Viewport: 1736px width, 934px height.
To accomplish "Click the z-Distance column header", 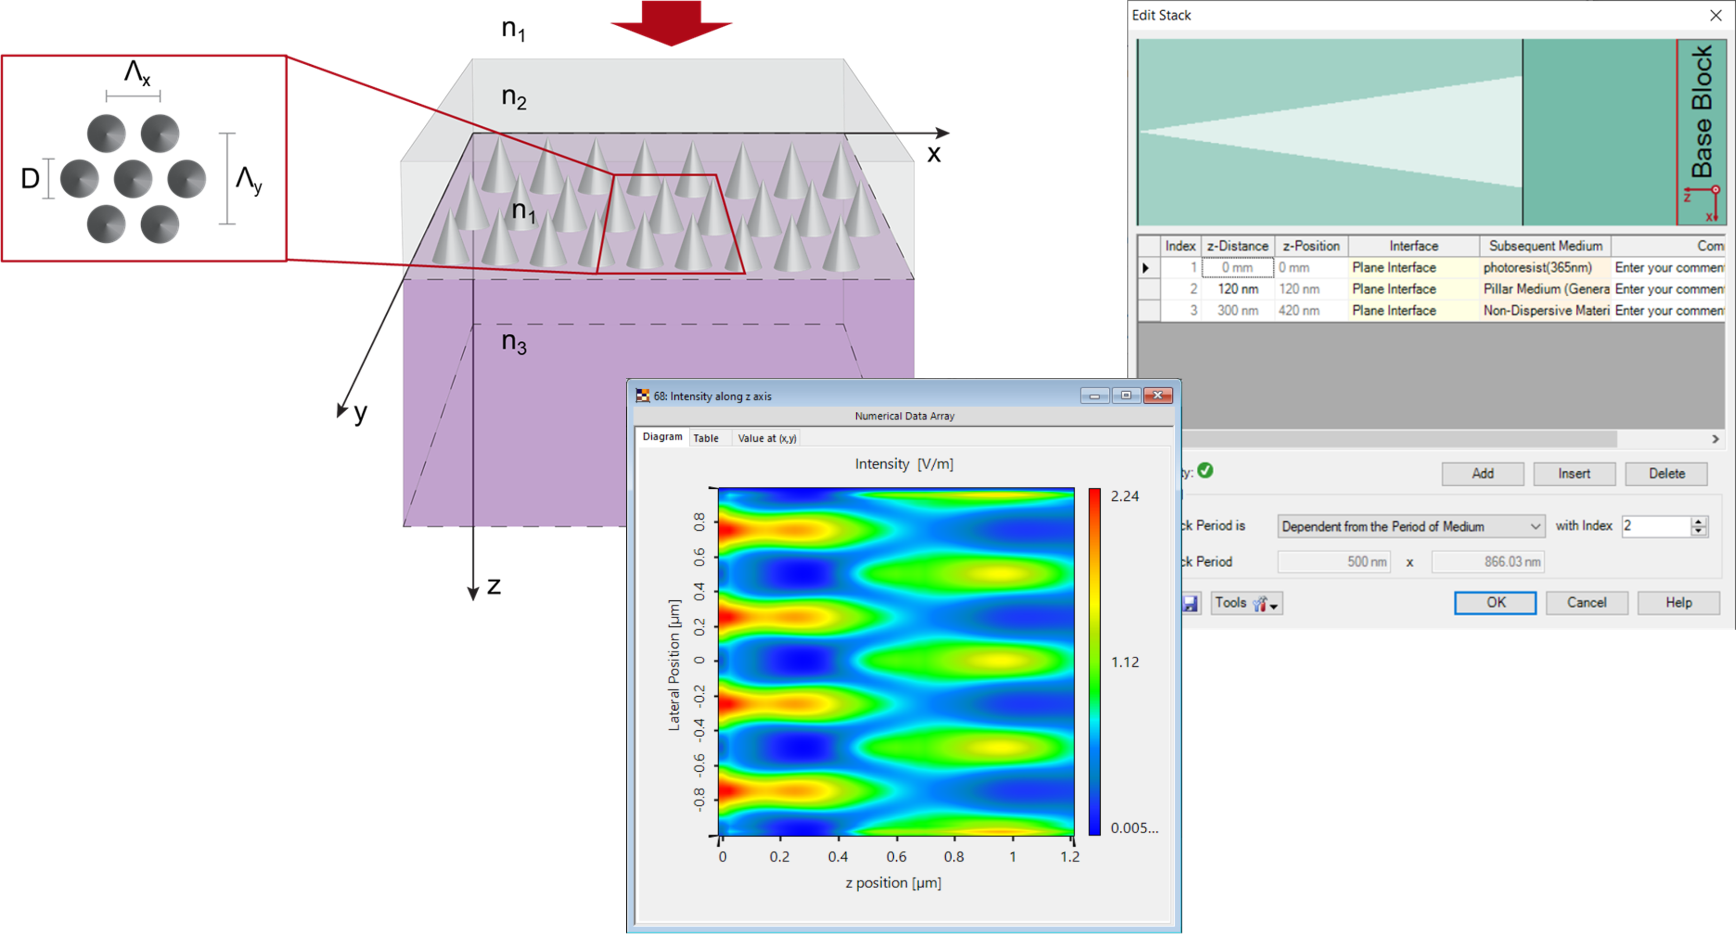I will pyautogui.click(x=1237, y=246).
